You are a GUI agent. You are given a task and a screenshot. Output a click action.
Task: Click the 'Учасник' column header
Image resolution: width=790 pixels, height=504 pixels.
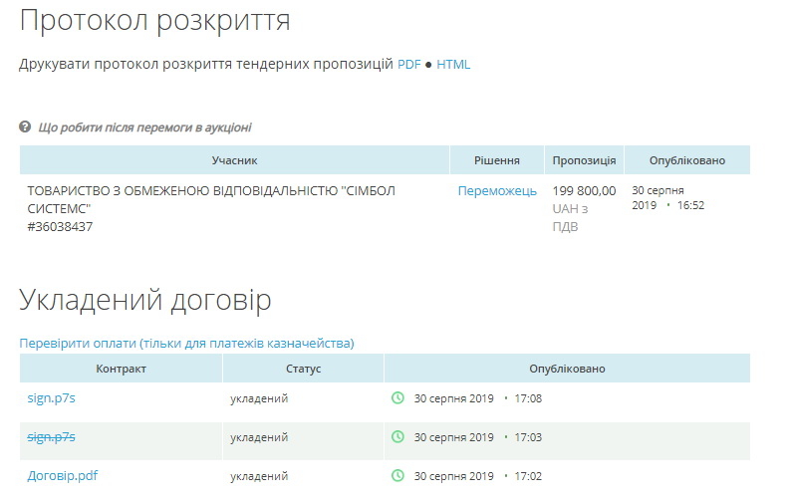point(234,160)
